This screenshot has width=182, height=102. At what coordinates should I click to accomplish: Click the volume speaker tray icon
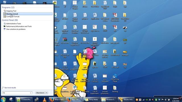(x=166, y=100)
